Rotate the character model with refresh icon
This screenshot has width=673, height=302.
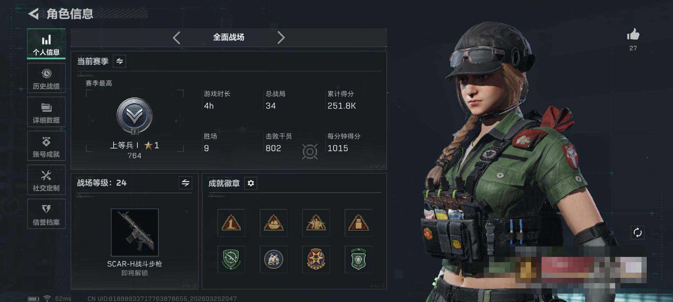(x=638, y=232)
